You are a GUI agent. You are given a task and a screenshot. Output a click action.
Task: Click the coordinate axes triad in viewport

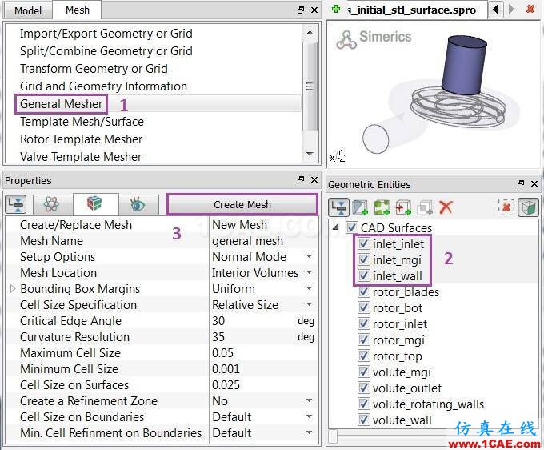pos(338,156)
